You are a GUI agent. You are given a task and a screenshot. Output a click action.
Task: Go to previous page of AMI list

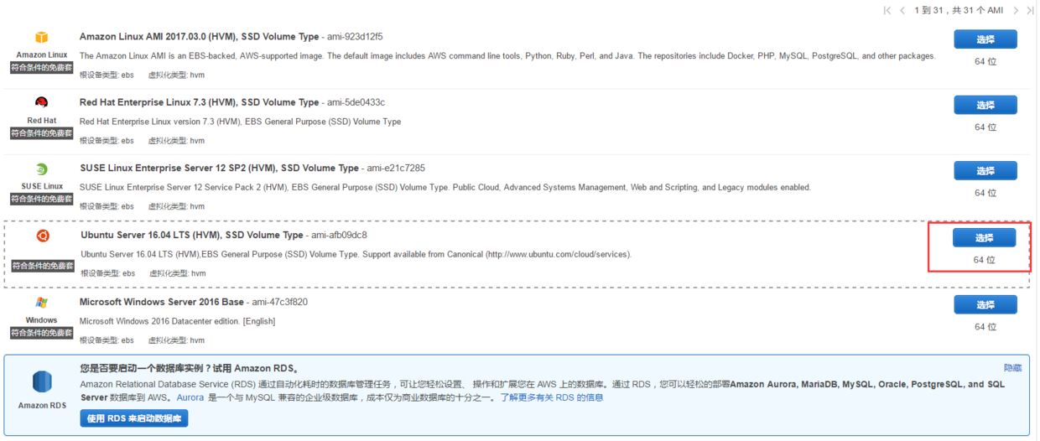coord(902,11)
